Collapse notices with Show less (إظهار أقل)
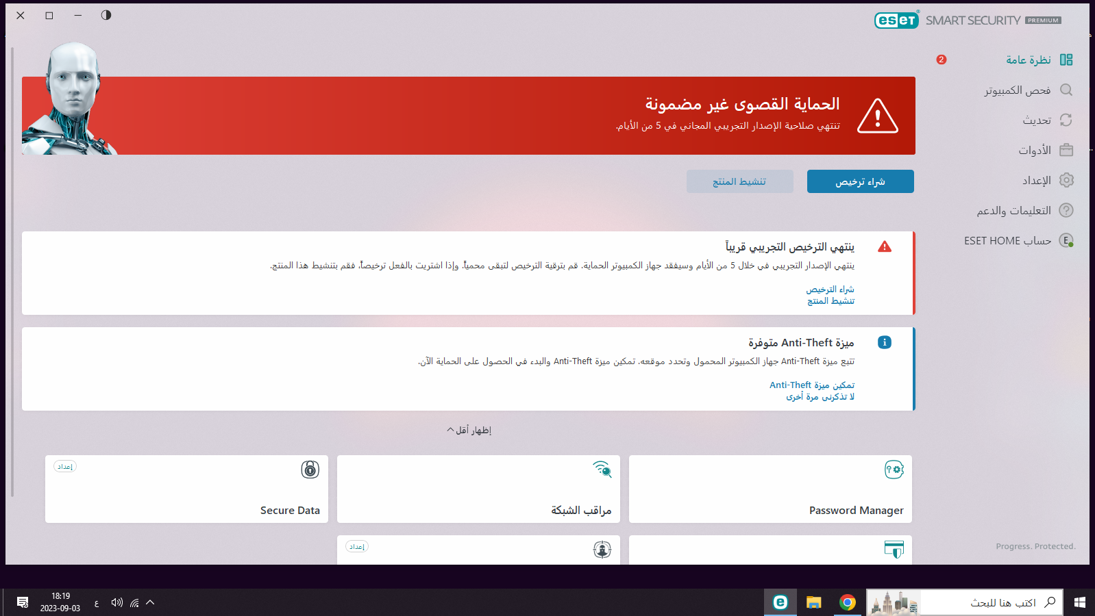 point(469,431)
